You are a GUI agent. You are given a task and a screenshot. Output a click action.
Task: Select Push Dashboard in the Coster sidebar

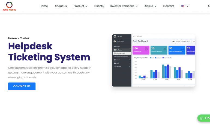(121, 53)
